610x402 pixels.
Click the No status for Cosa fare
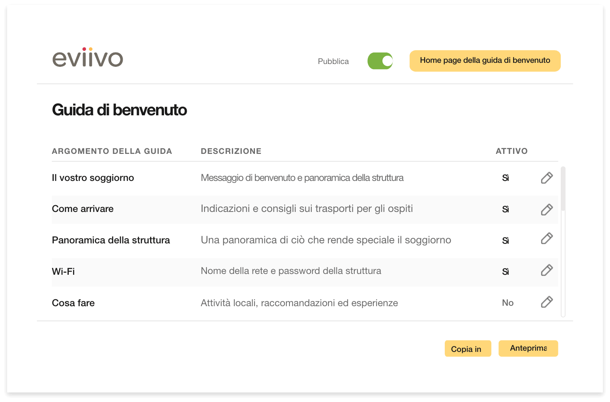point(508,303)
